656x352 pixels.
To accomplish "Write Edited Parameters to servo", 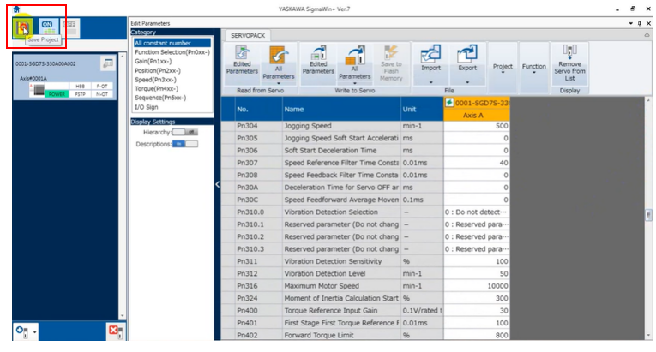I will point(318,61).
